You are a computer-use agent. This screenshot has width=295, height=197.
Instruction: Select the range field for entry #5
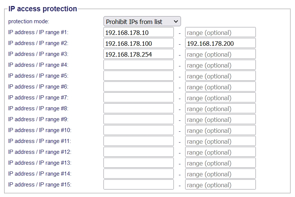(x=220, y=76)
